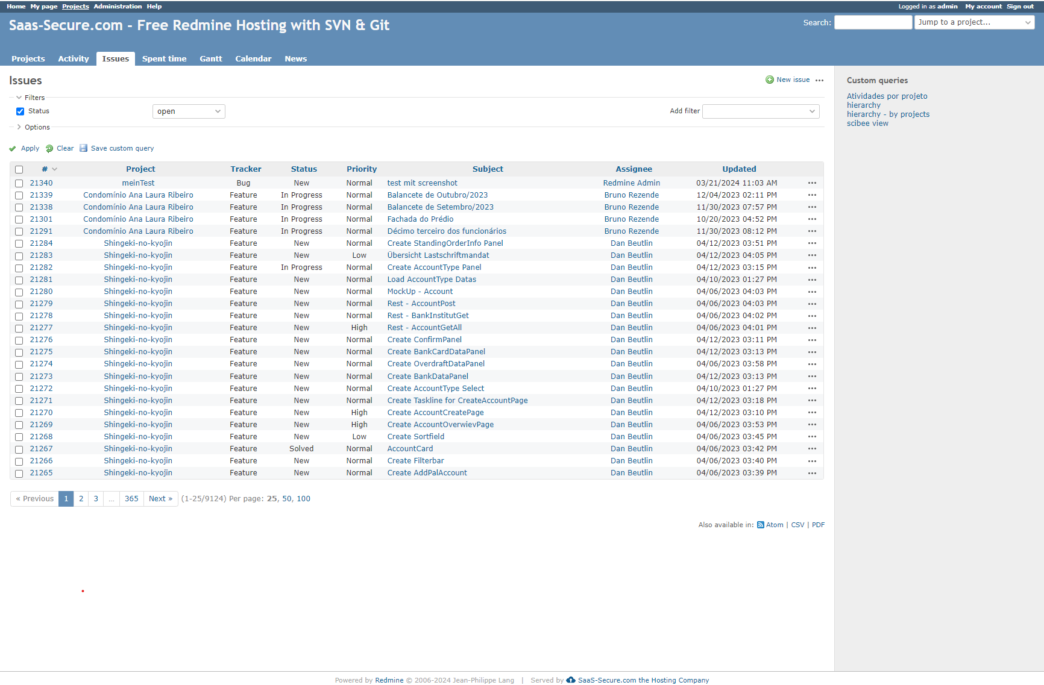The height and width of the screenshot is (685, 1044).
Task: Uncheck the Status filter checkbox
Action: coord(20,111)
